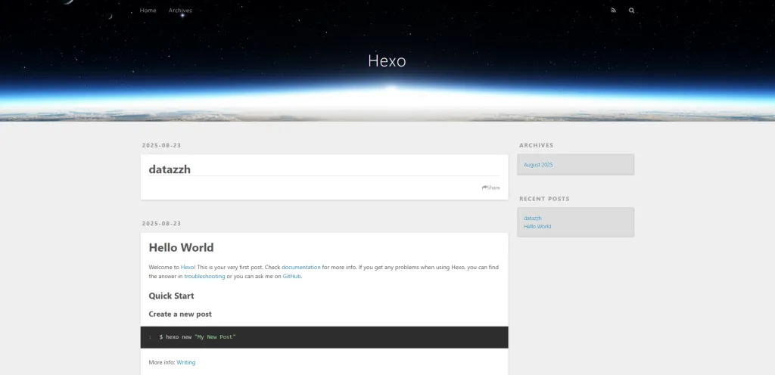Screen dimensions: 775x375
Task: Follow the Hexo link in welcome text
Action: tap(187, 267)
